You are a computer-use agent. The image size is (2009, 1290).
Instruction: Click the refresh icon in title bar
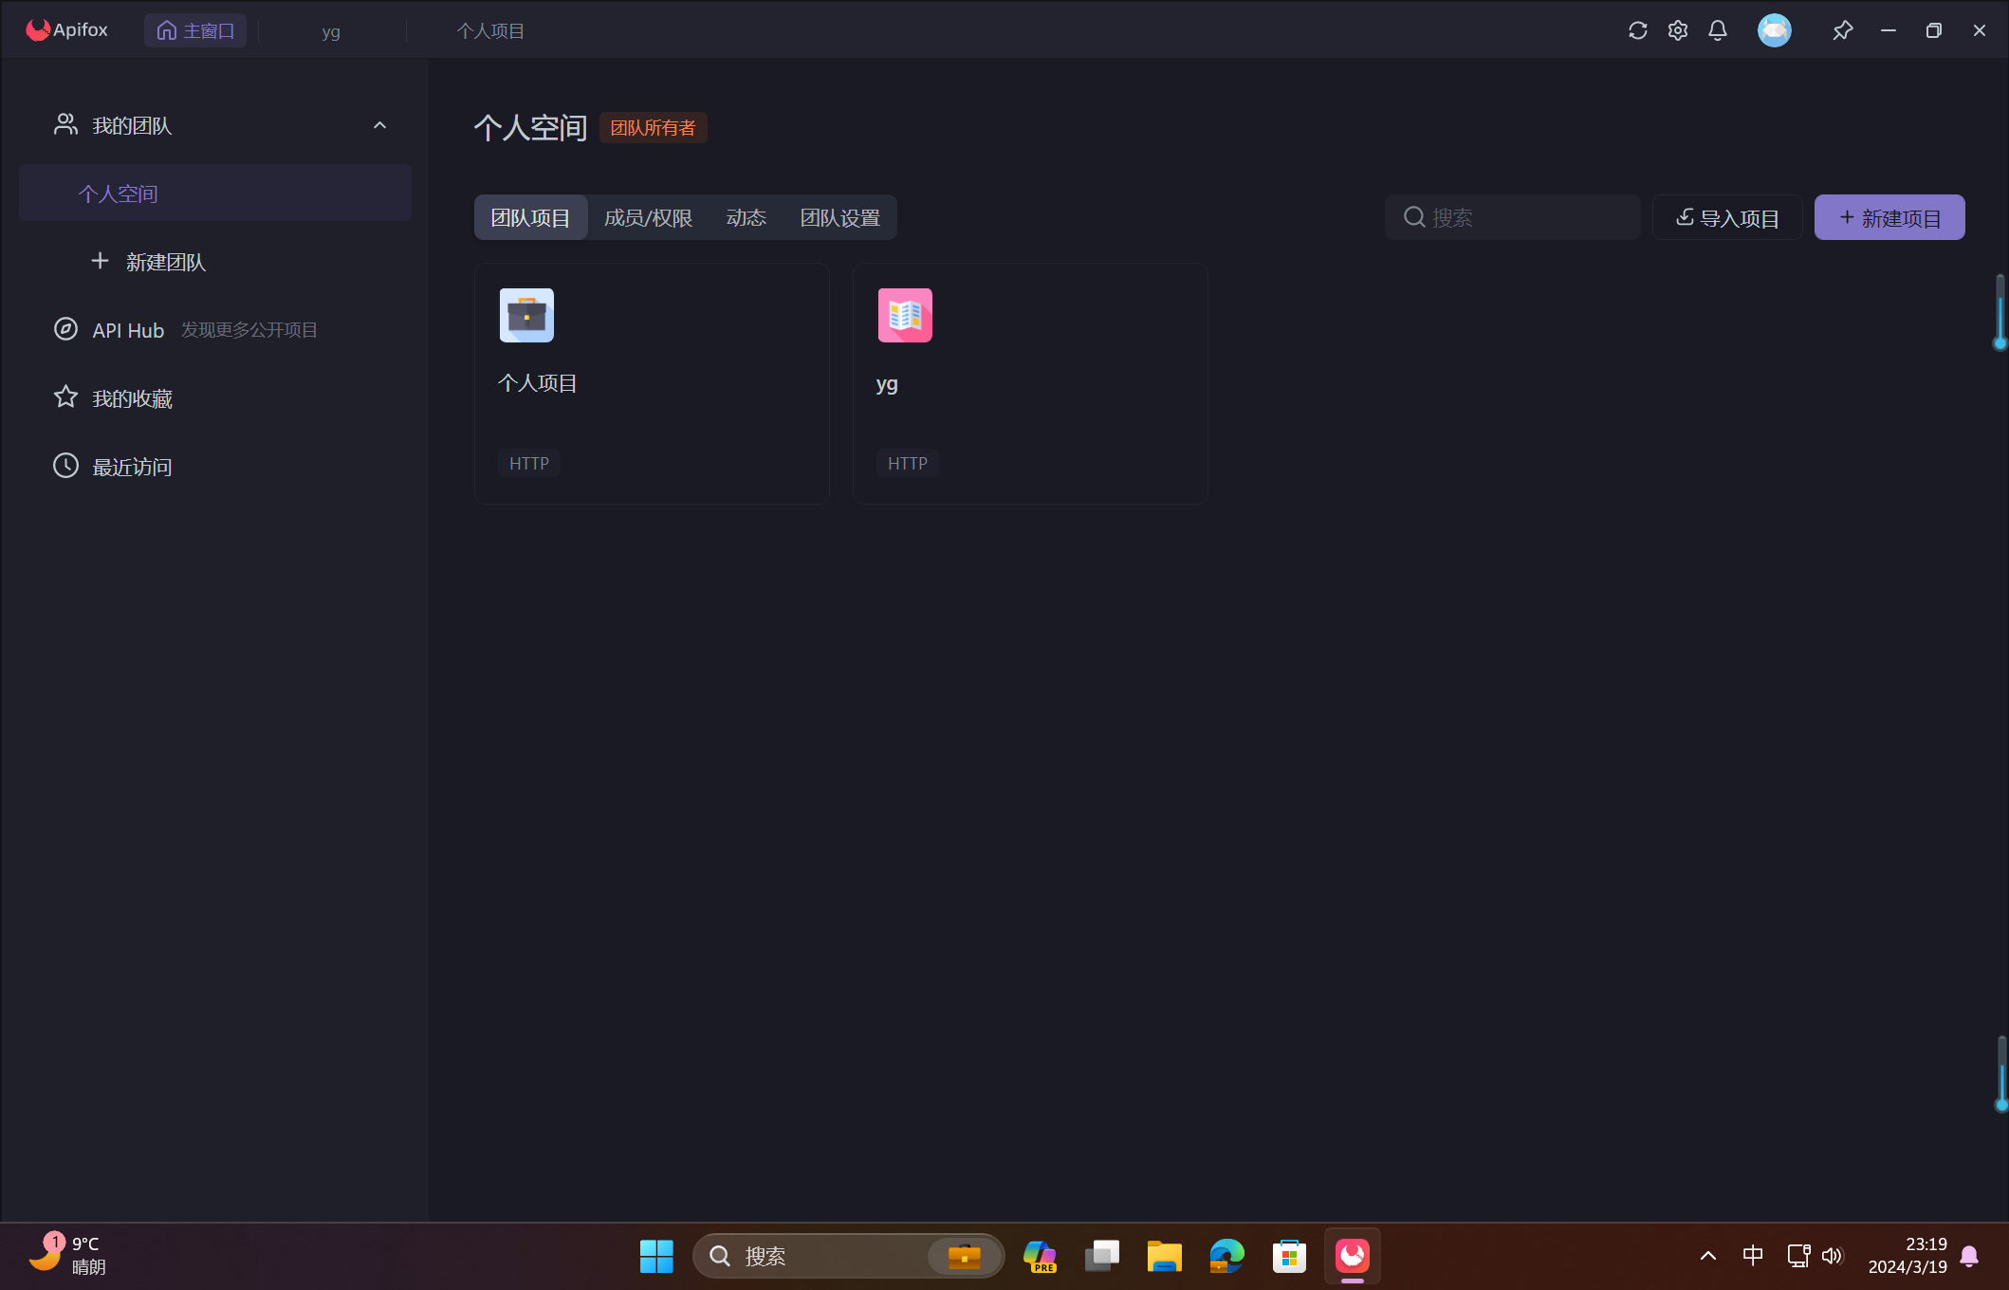[x=1637, y=30]
